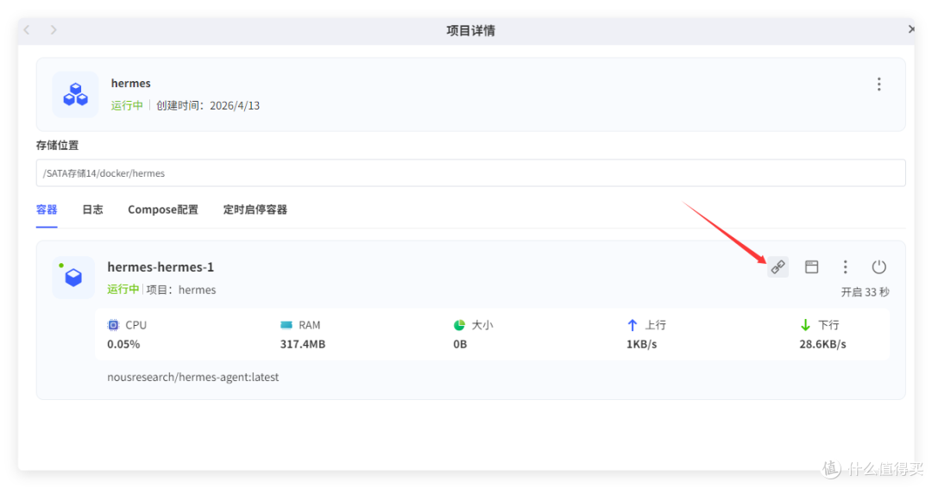Switch to the 容器 tab
This screenshot has height=488, width=932.
pos(47,210)
